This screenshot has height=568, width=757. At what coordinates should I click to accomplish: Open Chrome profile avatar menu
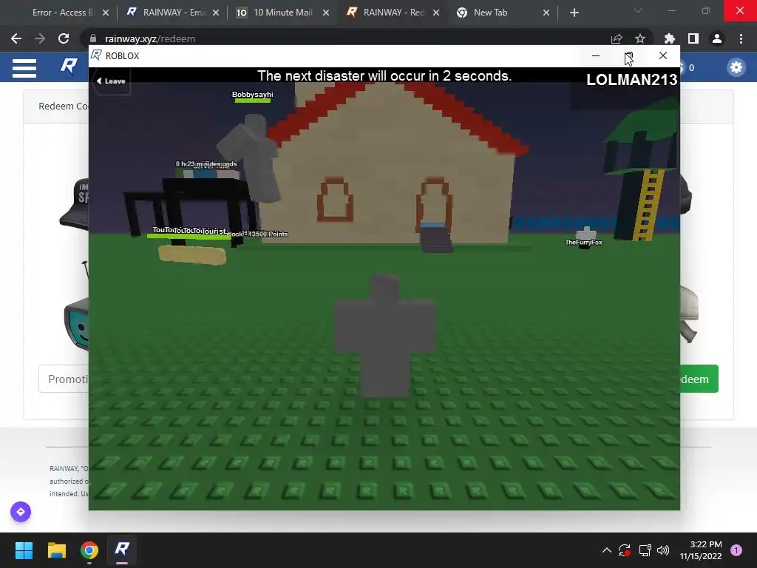[x=717, y=38]
